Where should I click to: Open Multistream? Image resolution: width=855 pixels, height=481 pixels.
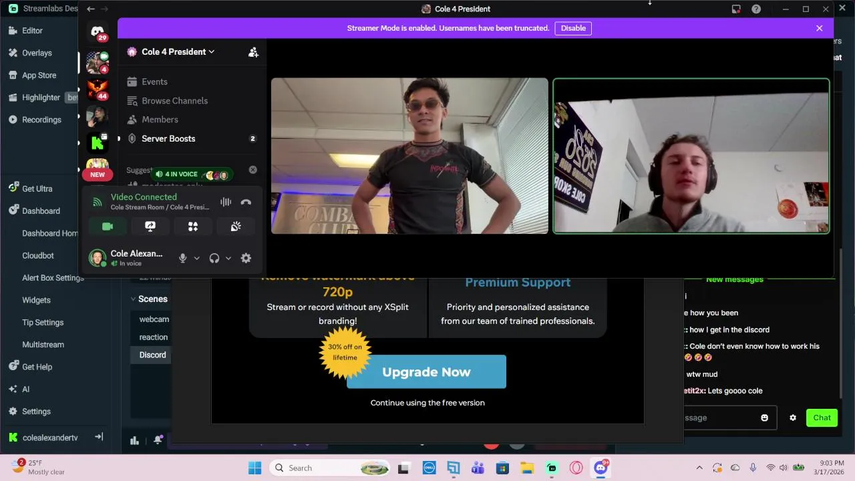[43, 345]
